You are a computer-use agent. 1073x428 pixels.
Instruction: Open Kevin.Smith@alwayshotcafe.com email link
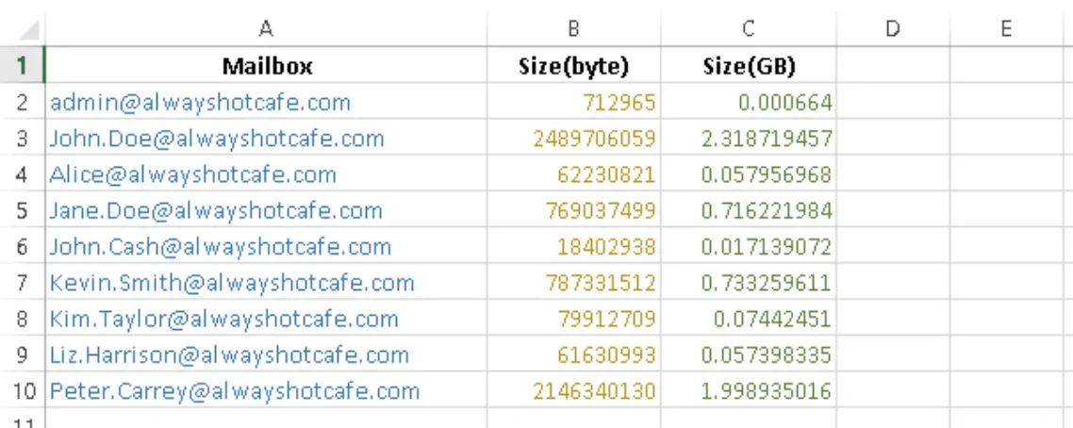231,283
